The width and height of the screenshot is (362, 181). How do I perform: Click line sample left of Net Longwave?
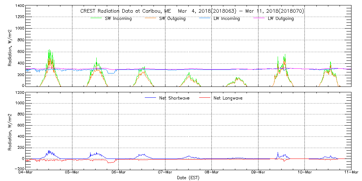click(205, 98)
